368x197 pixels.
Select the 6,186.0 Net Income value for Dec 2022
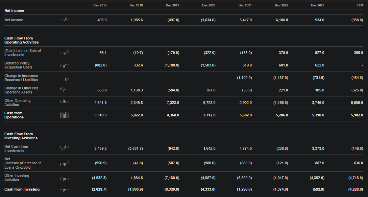click(283, 20)
